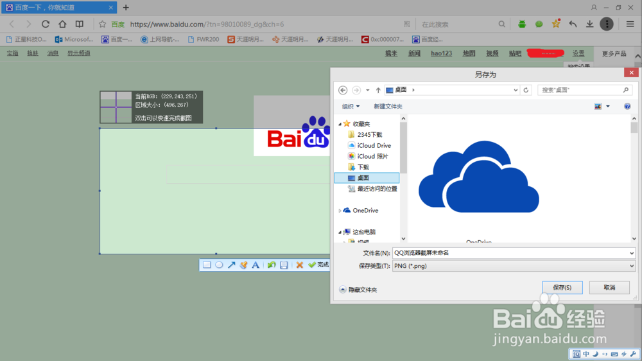Open the 贴吧 link on Baidu page

(x=515, y=53)
